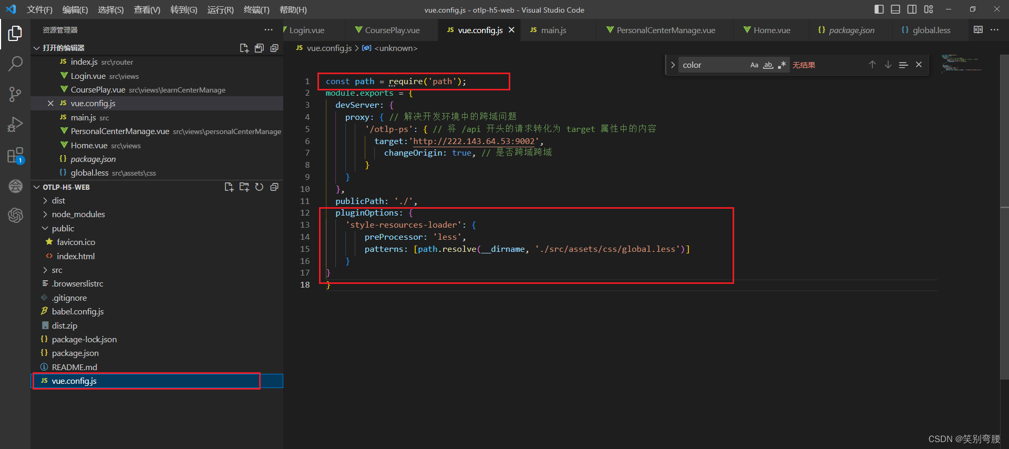The image size is (1009, 449).
Task: Toggle the bottom panel layout button
Action: [895, 9]
